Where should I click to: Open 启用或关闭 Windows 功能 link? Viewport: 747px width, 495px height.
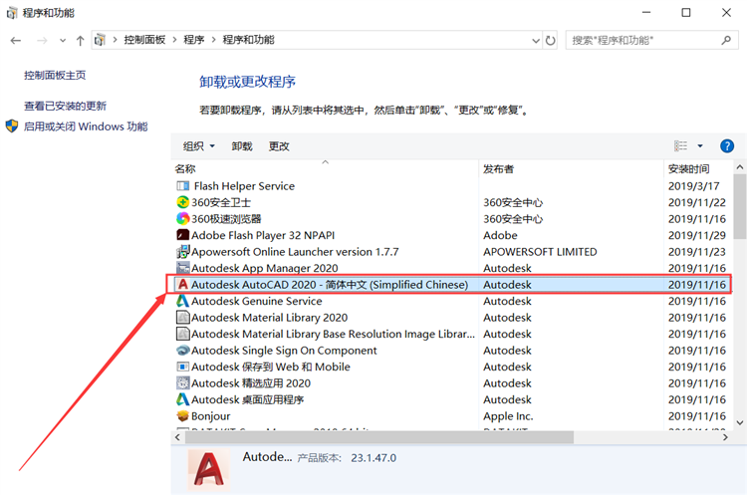[86, 126]
